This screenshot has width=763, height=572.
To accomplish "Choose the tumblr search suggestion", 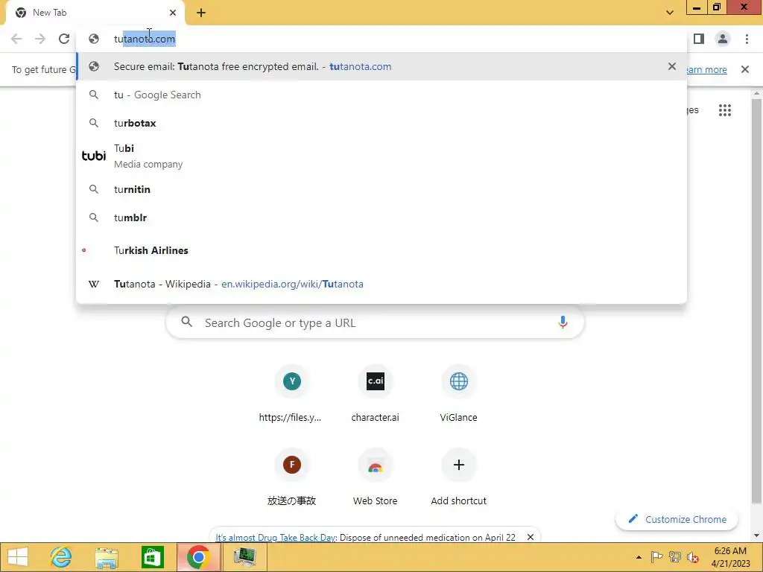I will 381,217.
